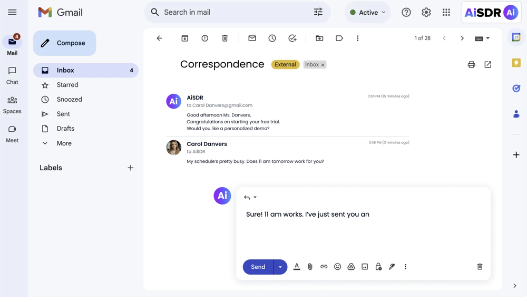
Task: Insert signature pen icon
Action: tap(392, 267)
